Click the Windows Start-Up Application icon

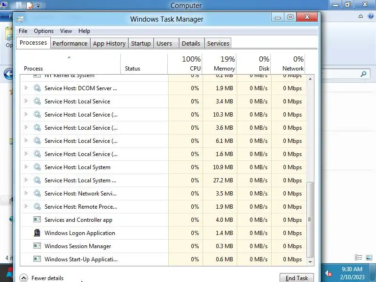[37, 259]
